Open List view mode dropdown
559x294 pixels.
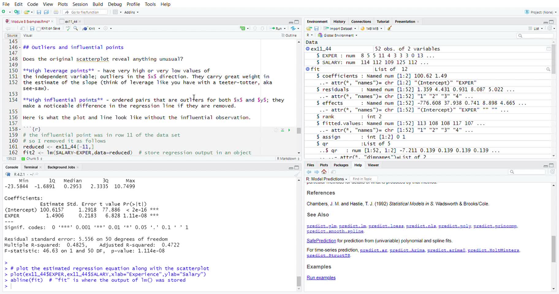click(x=536, y=28)
